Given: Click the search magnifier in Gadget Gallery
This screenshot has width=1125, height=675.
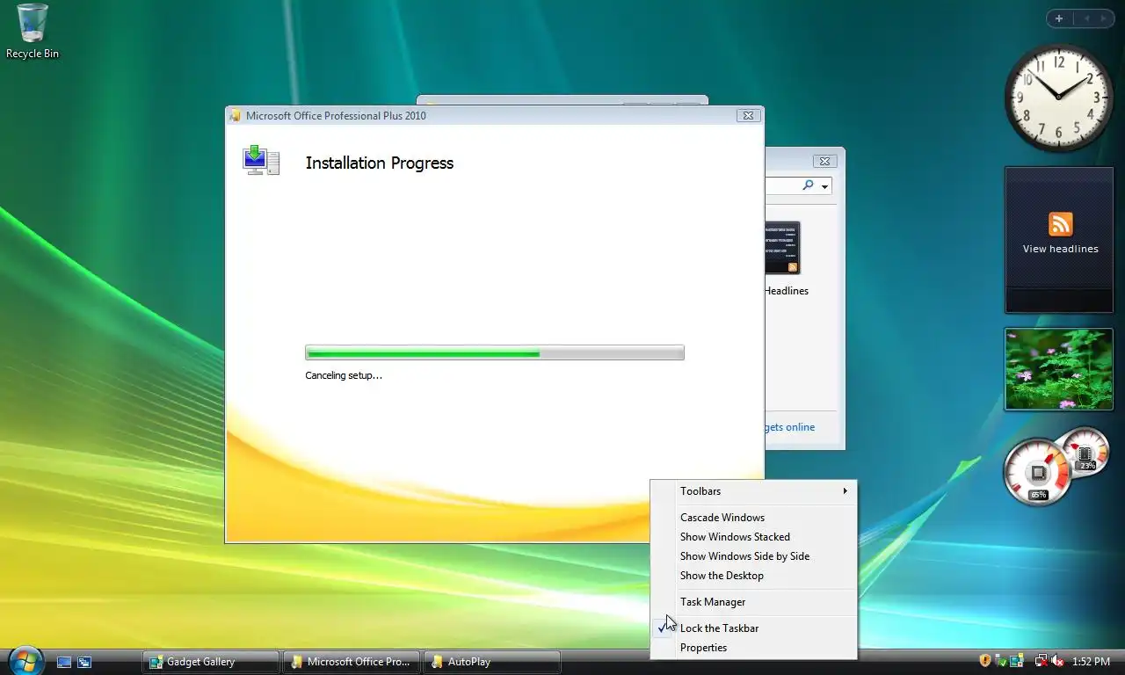Looking at the screenshot, I should tap(808, 185).
